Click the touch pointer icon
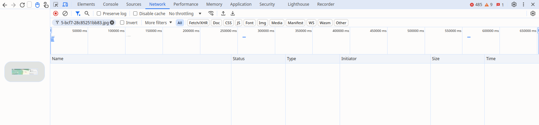The image size is (539, 125). [46, 5]
